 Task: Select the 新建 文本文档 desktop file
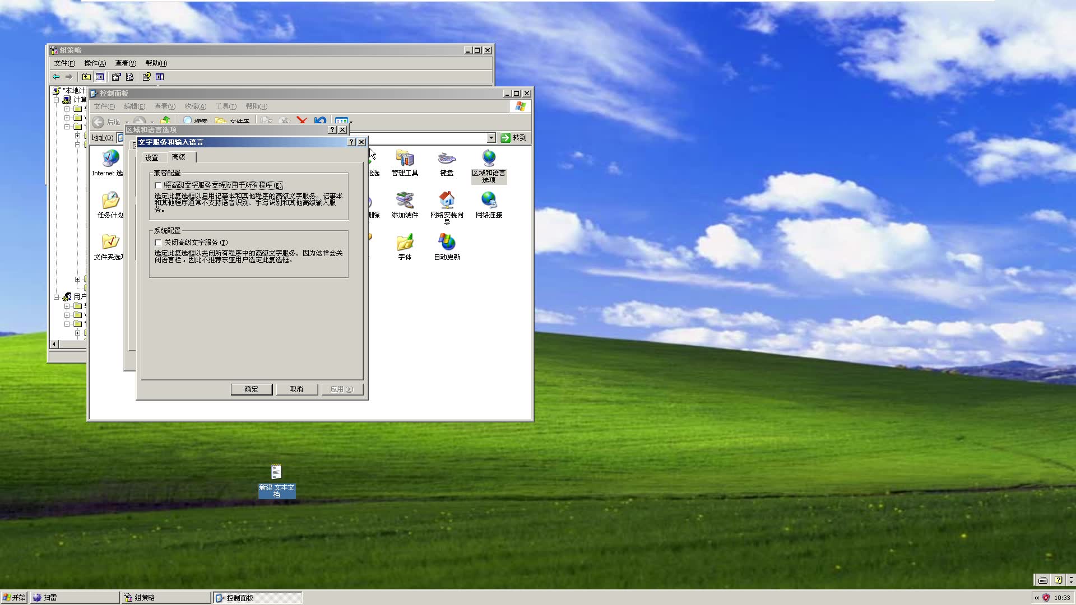[276, 472]
